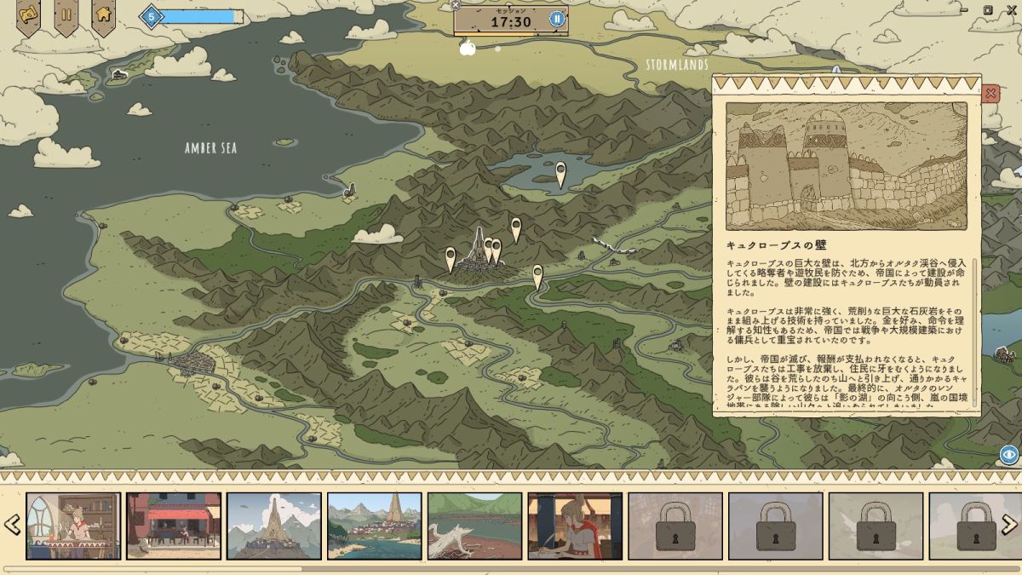The image size is (1022, 575).
Task: Dismiss the session timer with its small X
Action: coord(456,5)
